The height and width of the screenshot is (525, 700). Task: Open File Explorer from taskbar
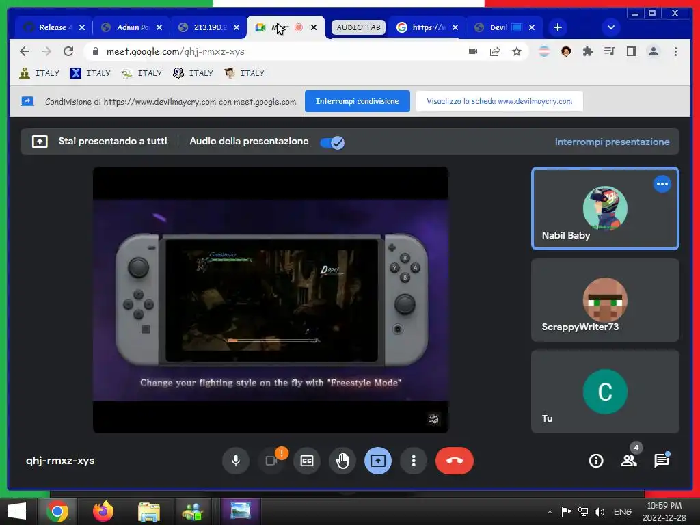click(x=148, y=511)
